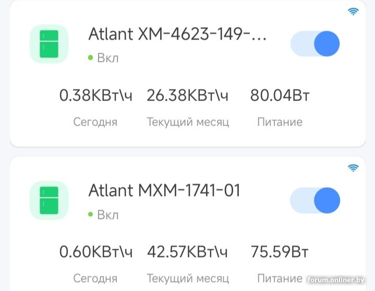This screenshot has height=291, width=375.
Task: Open the Atlant XM-4623-149 device name
Action: (177, 34)
